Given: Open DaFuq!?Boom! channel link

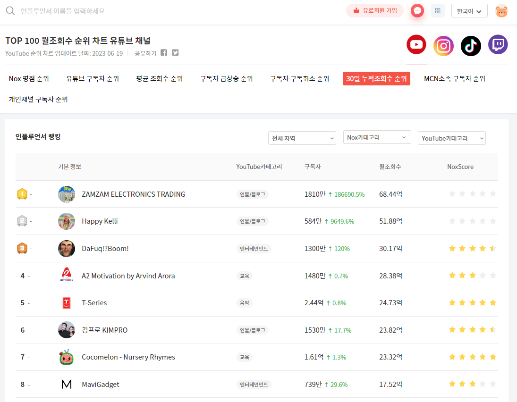Looking at the screenshot, I should click(105, 249).
